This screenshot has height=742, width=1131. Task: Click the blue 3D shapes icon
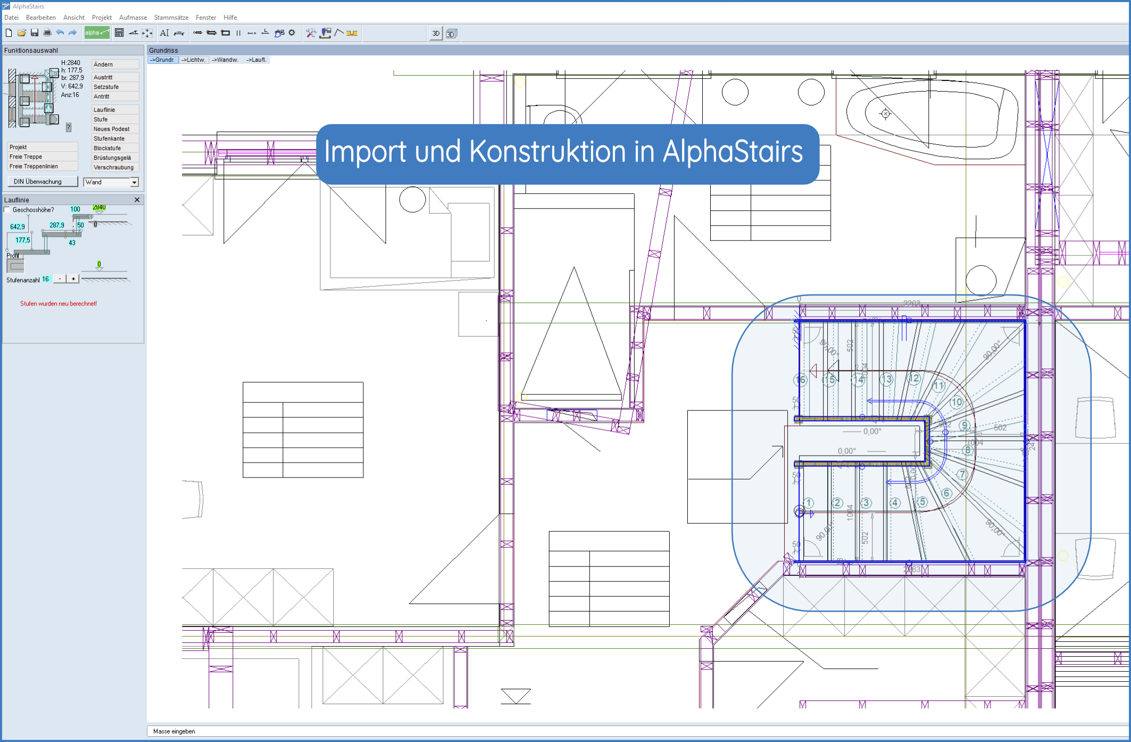pos(279,33)
